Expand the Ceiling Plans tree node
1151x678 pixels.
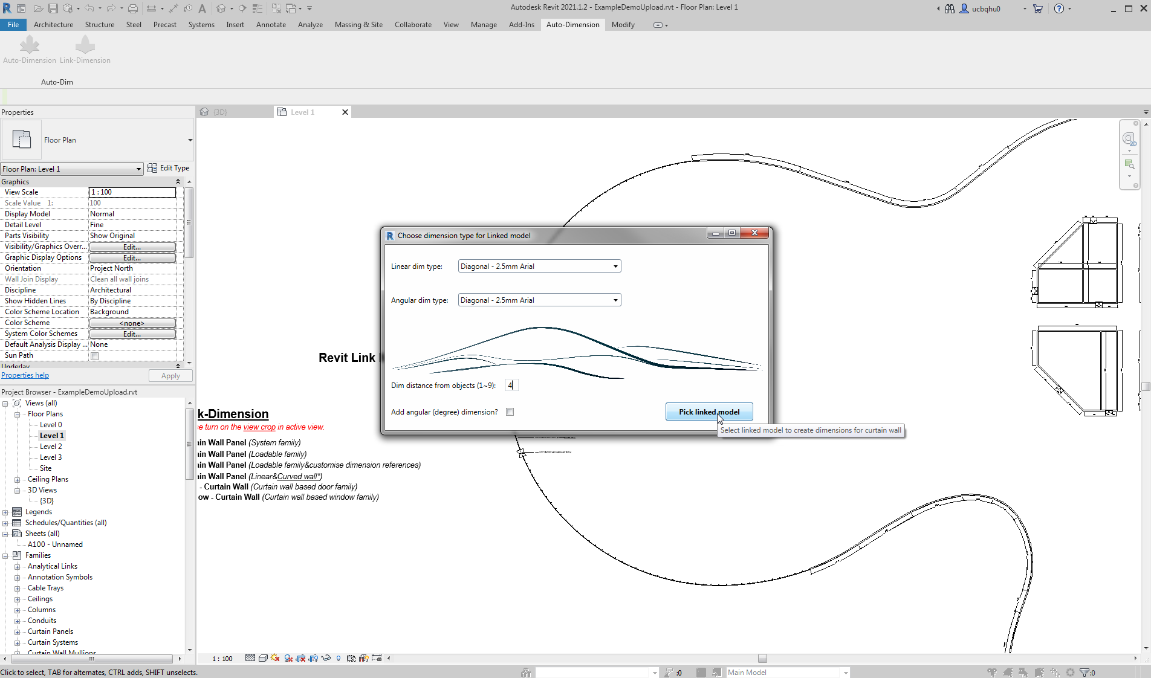click(x=18, y=480)
